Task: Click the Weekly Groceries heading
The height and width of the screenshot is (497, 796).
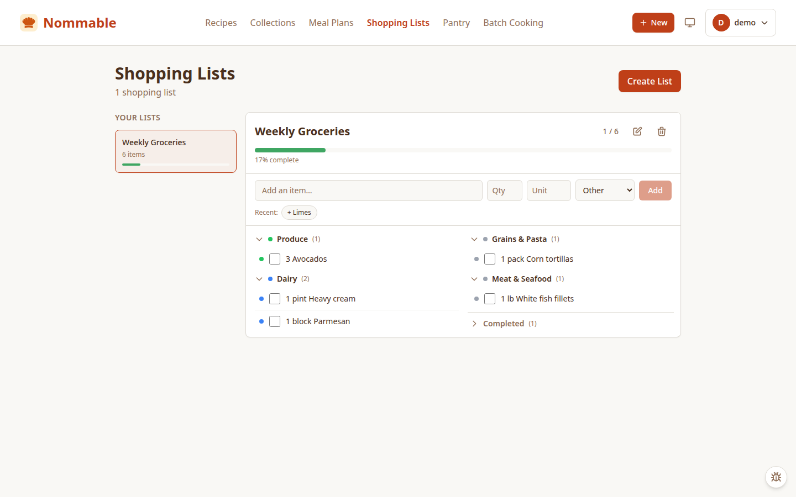Action: pyautogui.click(x=302, y=131)
